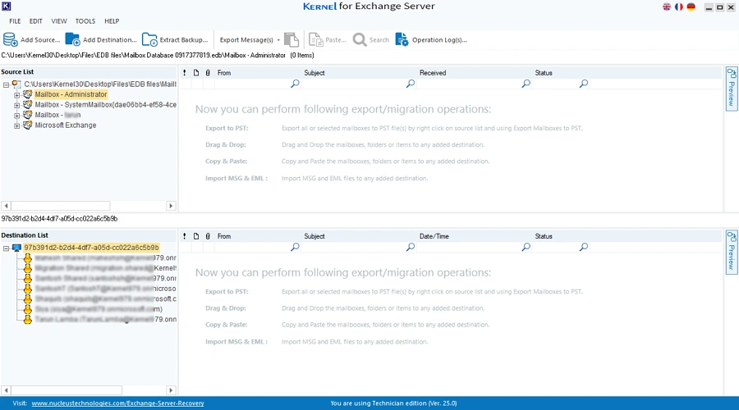Switch language using the UK flag
739x410 pixels.
pyautogui.click(x=666, y=7)
